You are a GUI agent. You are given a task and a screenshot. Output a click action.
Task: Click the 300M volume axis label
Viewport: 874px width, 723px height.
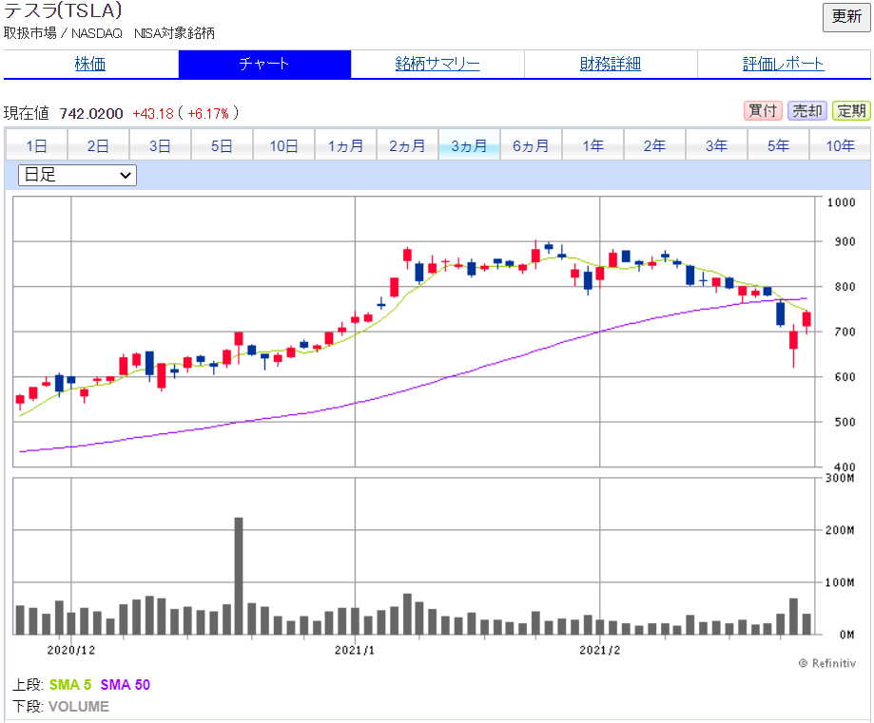[840, 478]
